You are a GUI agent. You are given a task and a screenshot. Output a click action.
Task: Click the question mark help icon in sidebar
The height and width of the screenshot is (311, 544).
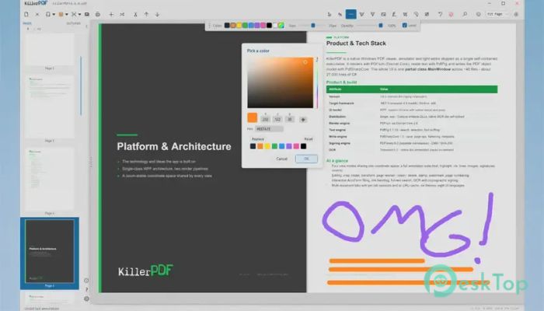(86, 289)
